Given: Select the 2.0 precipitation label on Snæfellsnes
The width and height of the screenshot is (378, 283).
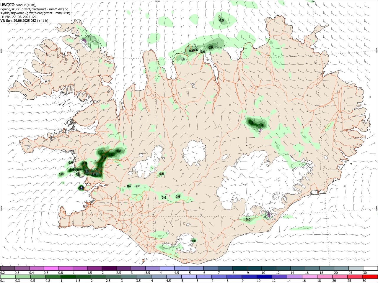Looking at the screenshot, I should pyautogui.click(x=85, y=163).
